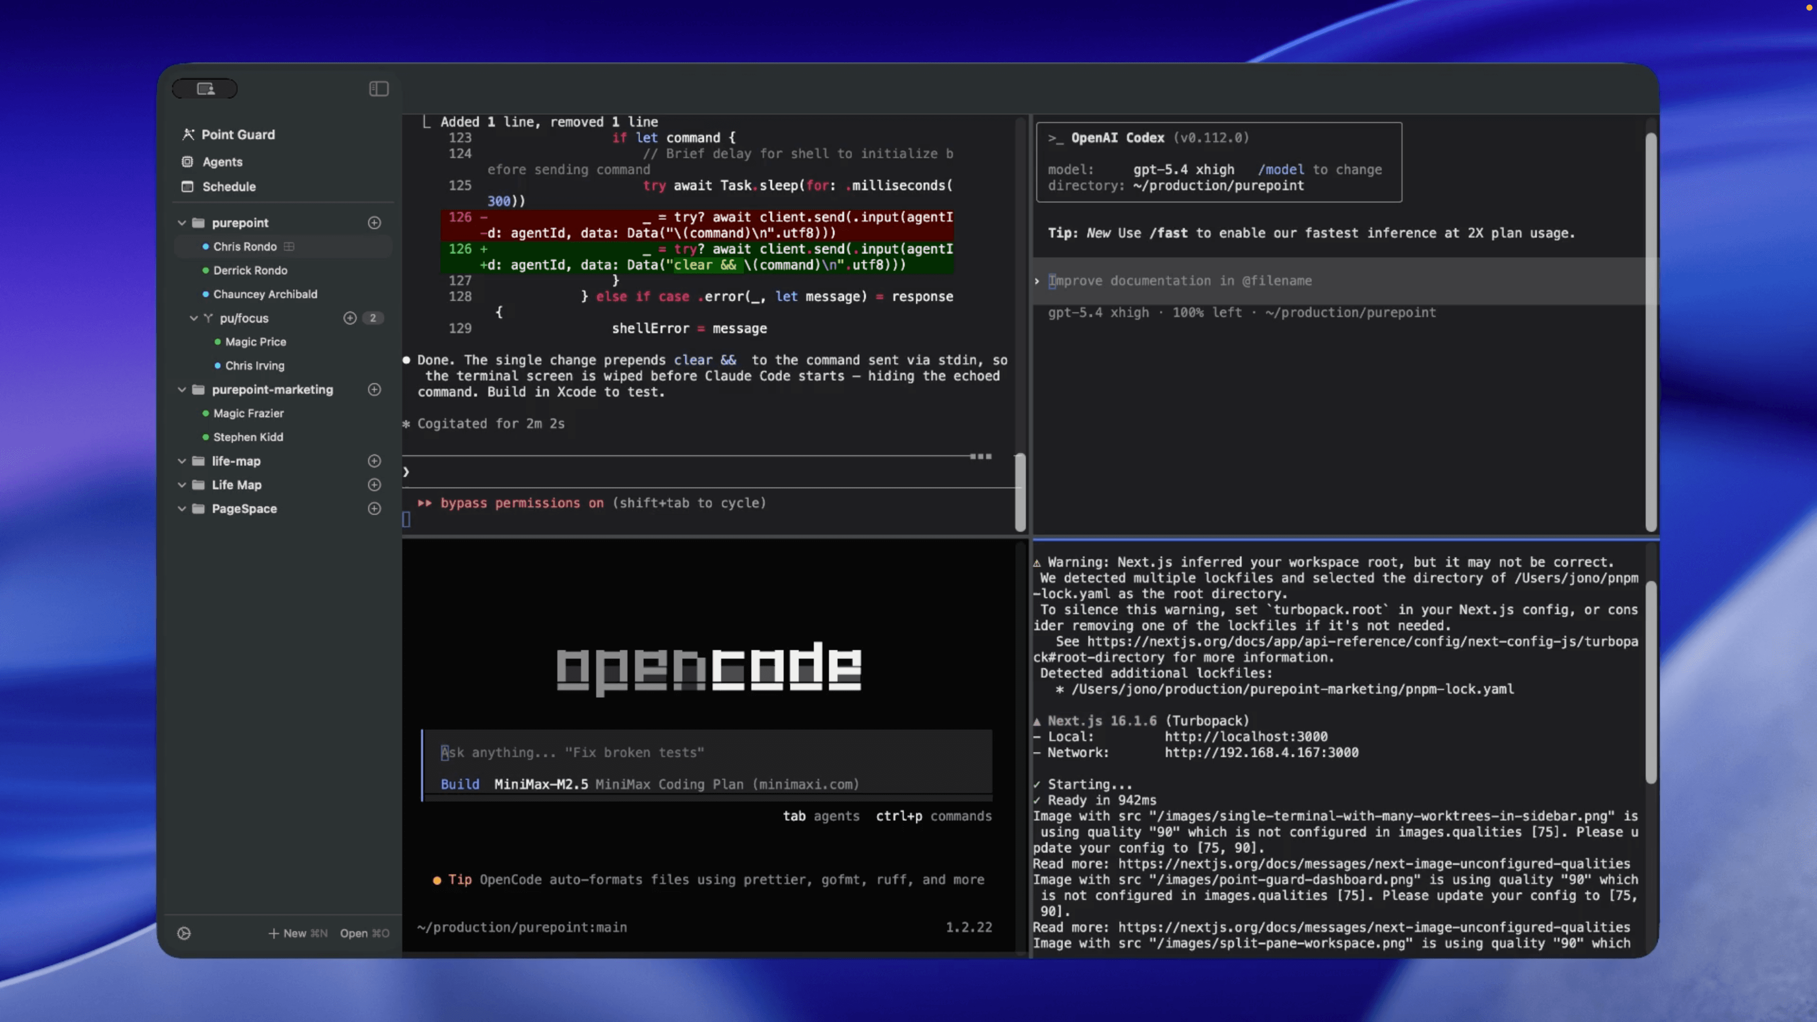
Task: Expand the life-map project chevron
Action: coord(182,460)
